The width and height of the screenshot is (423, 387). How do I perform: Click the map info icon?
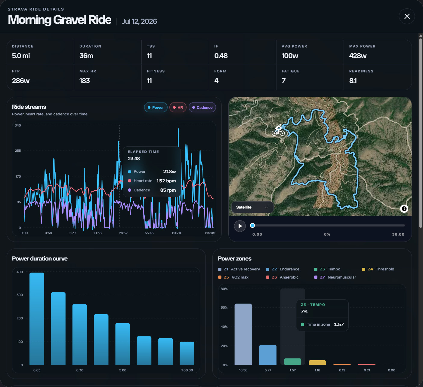point(404,209)
